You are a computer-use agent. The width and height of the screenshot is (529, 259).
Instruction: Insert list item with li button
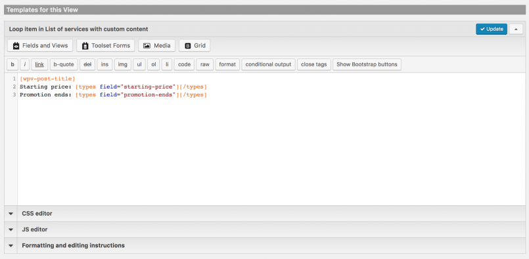[x=167, y=64]
